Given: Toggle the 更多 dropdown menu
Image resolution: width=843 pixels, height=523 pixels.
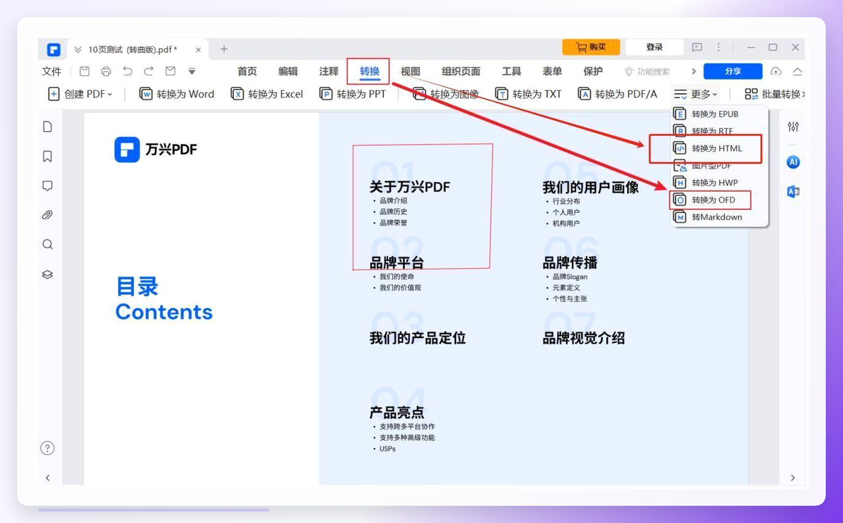Looking at the screenshot, I should (696, 94).
